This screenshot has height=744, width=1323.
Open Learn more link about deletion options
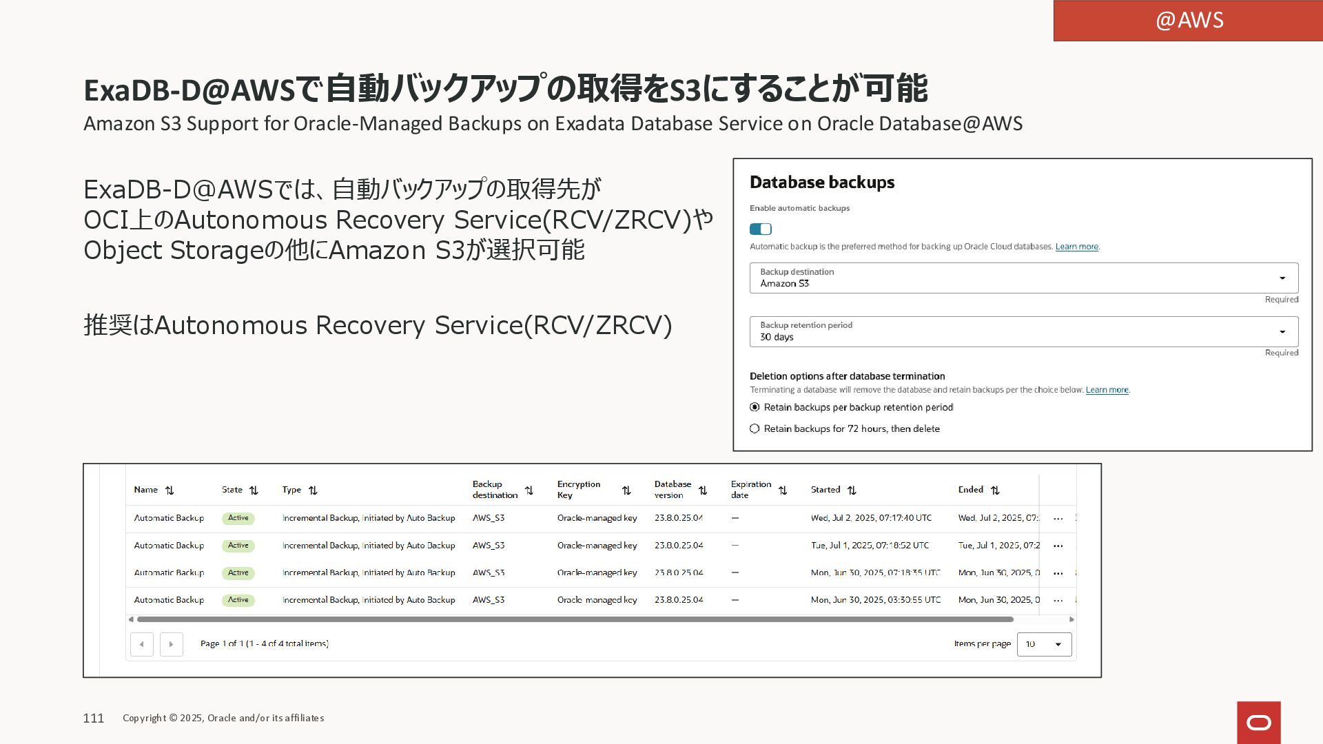[x=1107, y=390]
